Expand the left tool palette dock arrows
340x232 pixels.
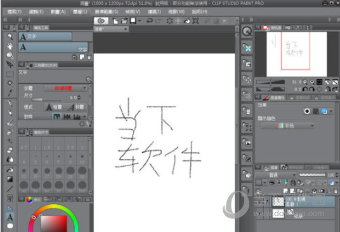(x=5, y=20)
